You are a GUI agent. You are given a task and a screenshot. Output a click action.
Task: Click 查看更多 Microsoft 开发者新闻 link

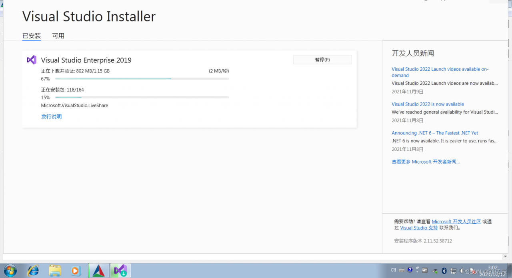tap(426, 162)
